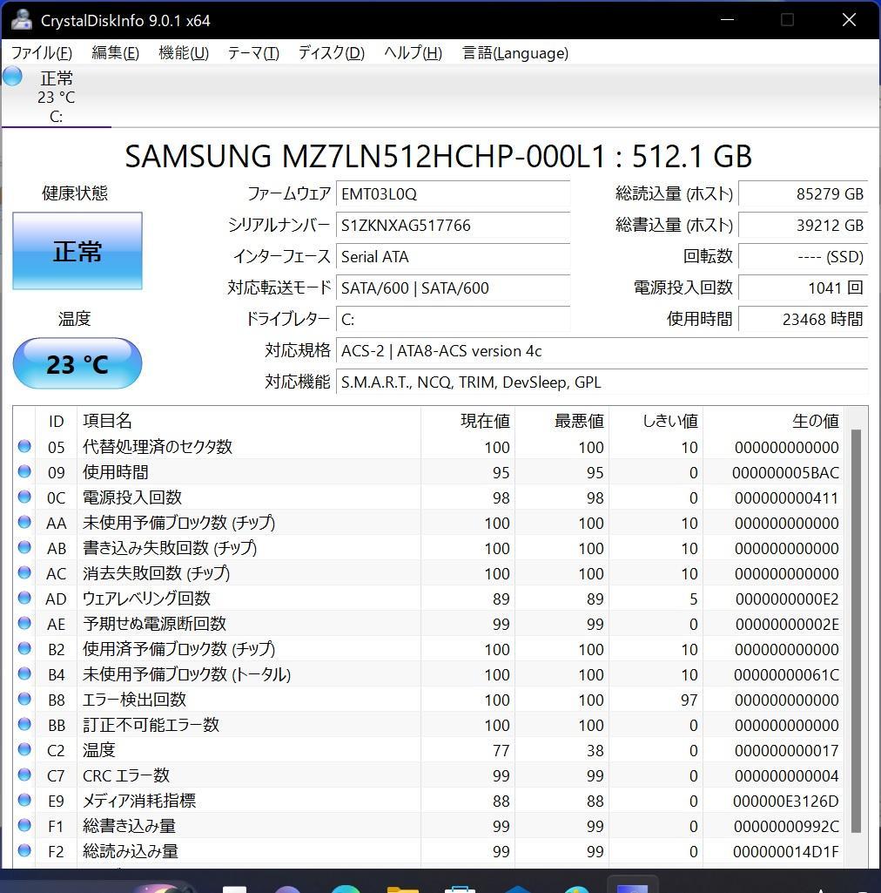Click power on count value 1041 回
881x893 pixels.
pyautogui.click(x=803, y=288)
